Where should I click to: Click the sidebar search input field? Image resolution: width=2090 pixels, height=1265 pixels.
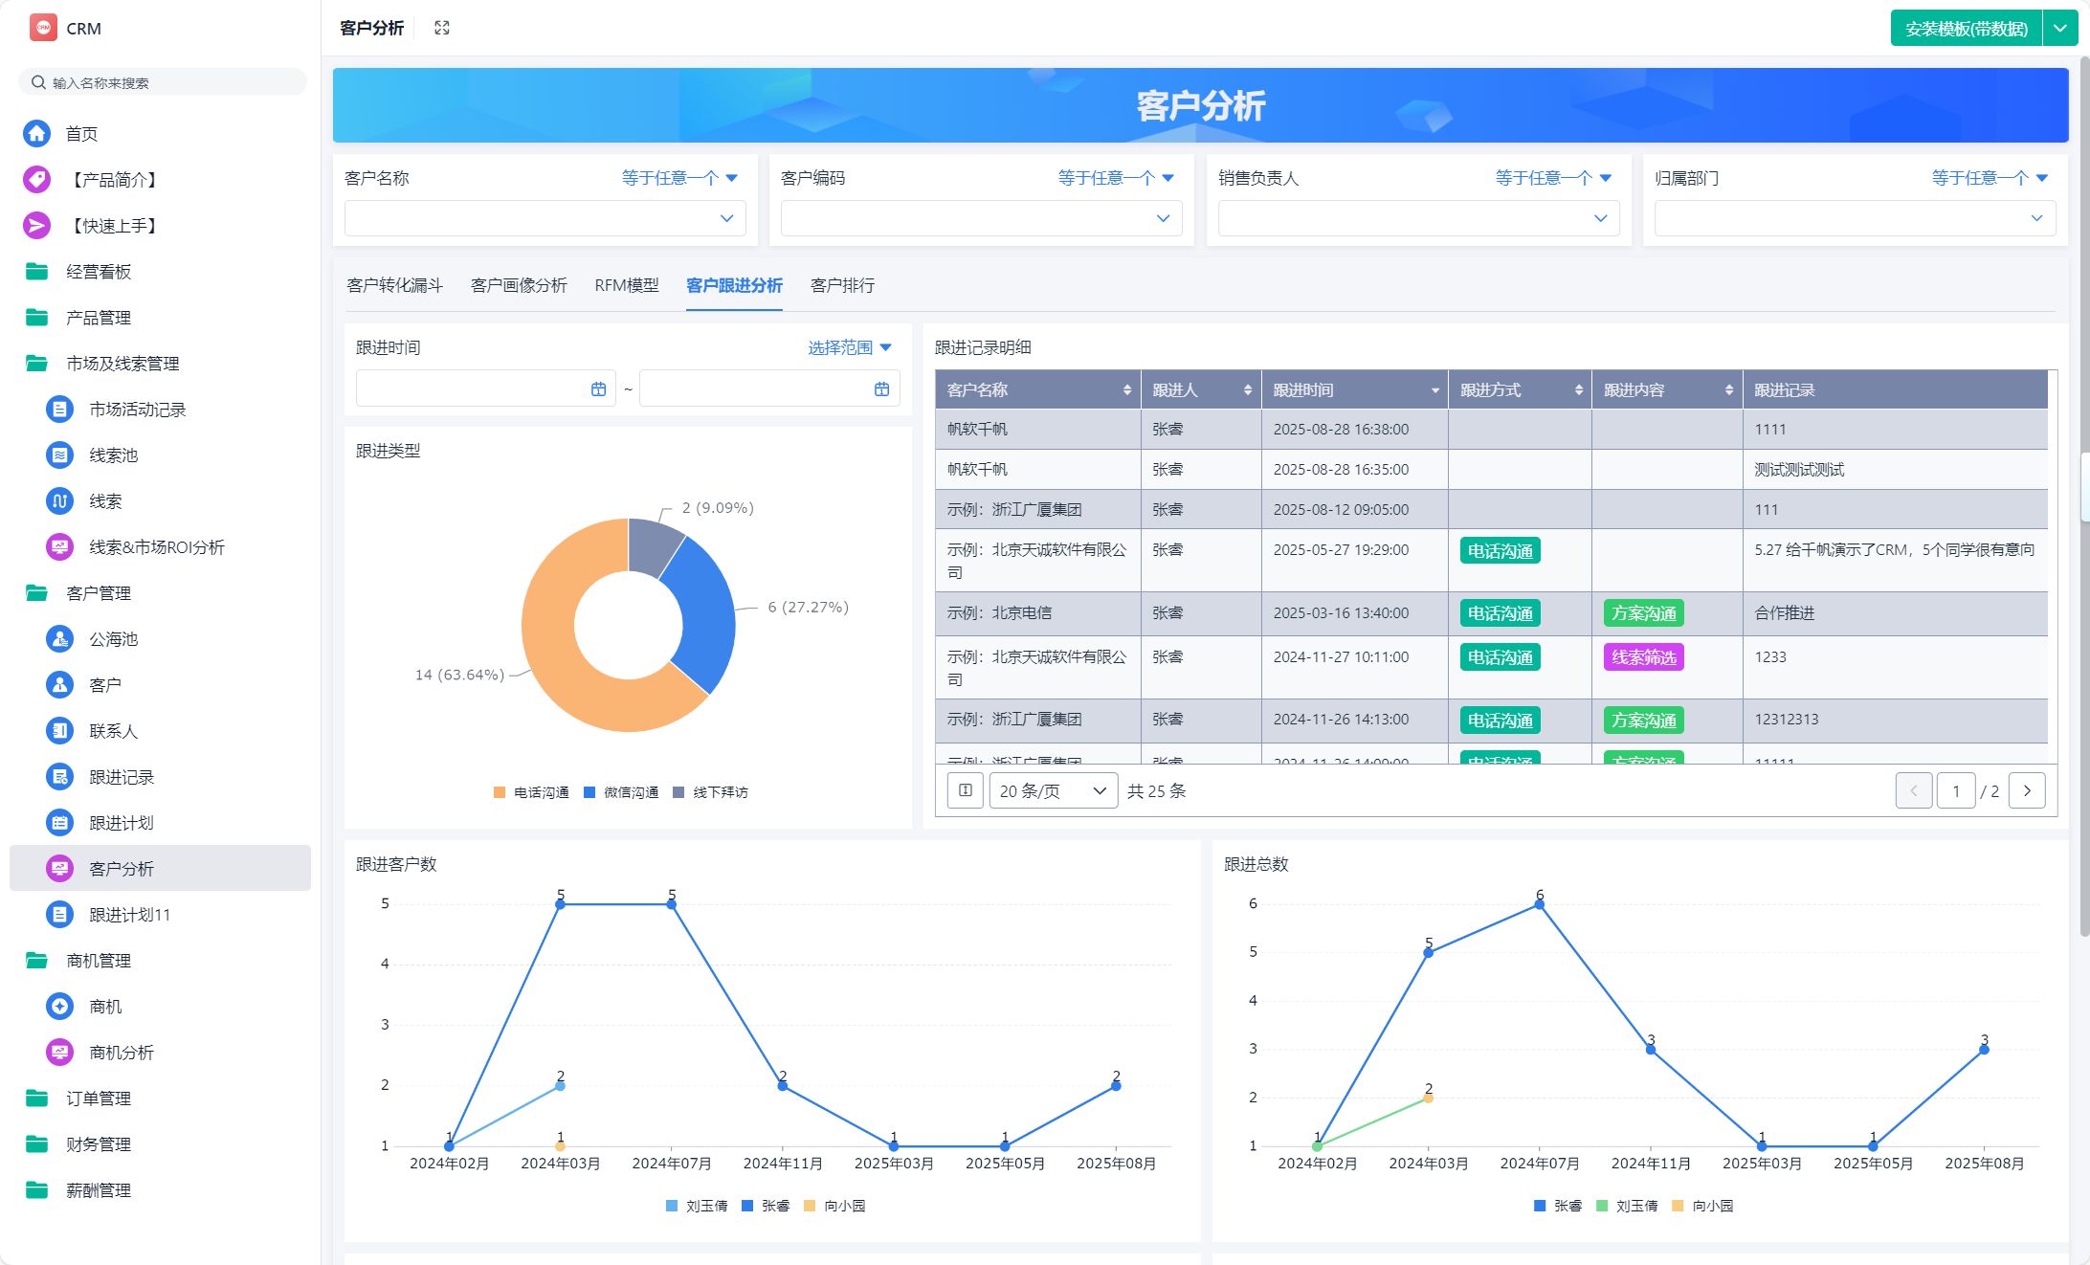tap(163, 82)
